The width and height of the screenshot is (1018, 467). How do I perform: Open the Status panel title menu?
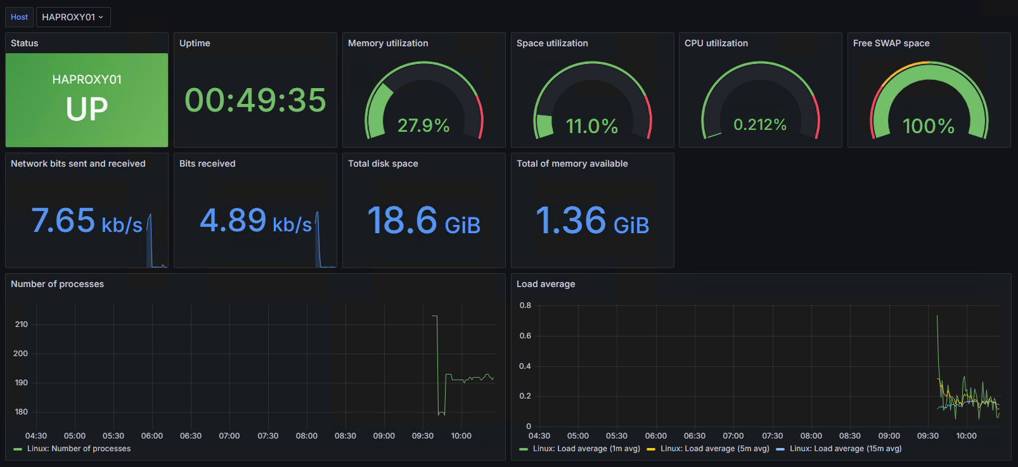pyautogui.click(x=25, y=43)
